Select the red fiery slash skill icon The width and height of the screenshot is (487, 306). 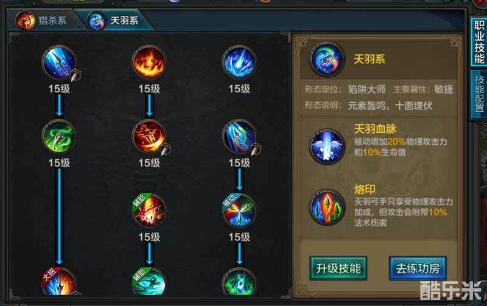(x=149, y=136)
